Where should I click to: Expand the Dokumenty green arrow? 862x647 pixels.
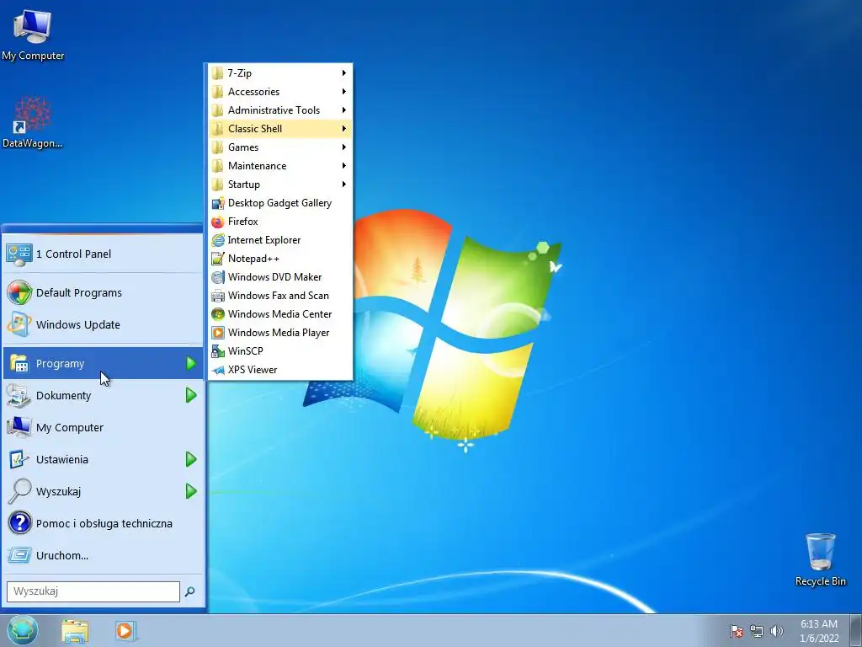191,395
